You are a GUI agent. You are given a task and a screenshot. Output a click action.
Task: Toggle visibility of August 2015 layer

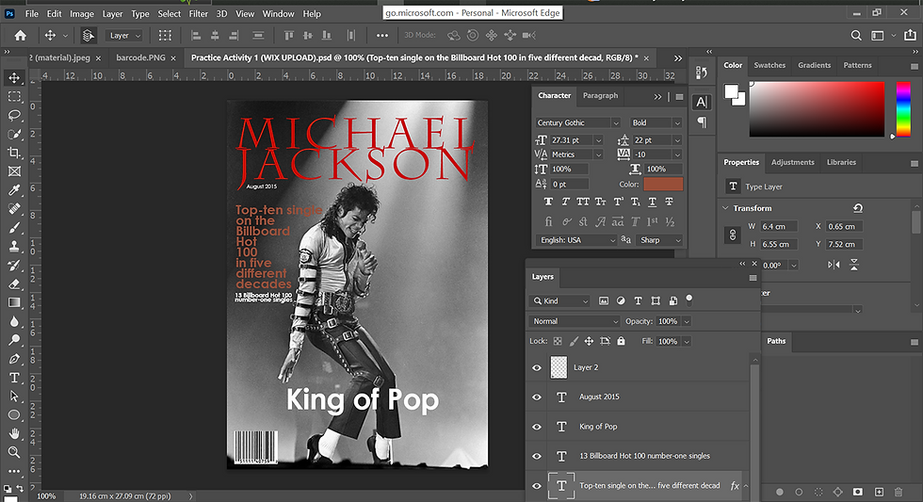point(537,397)
